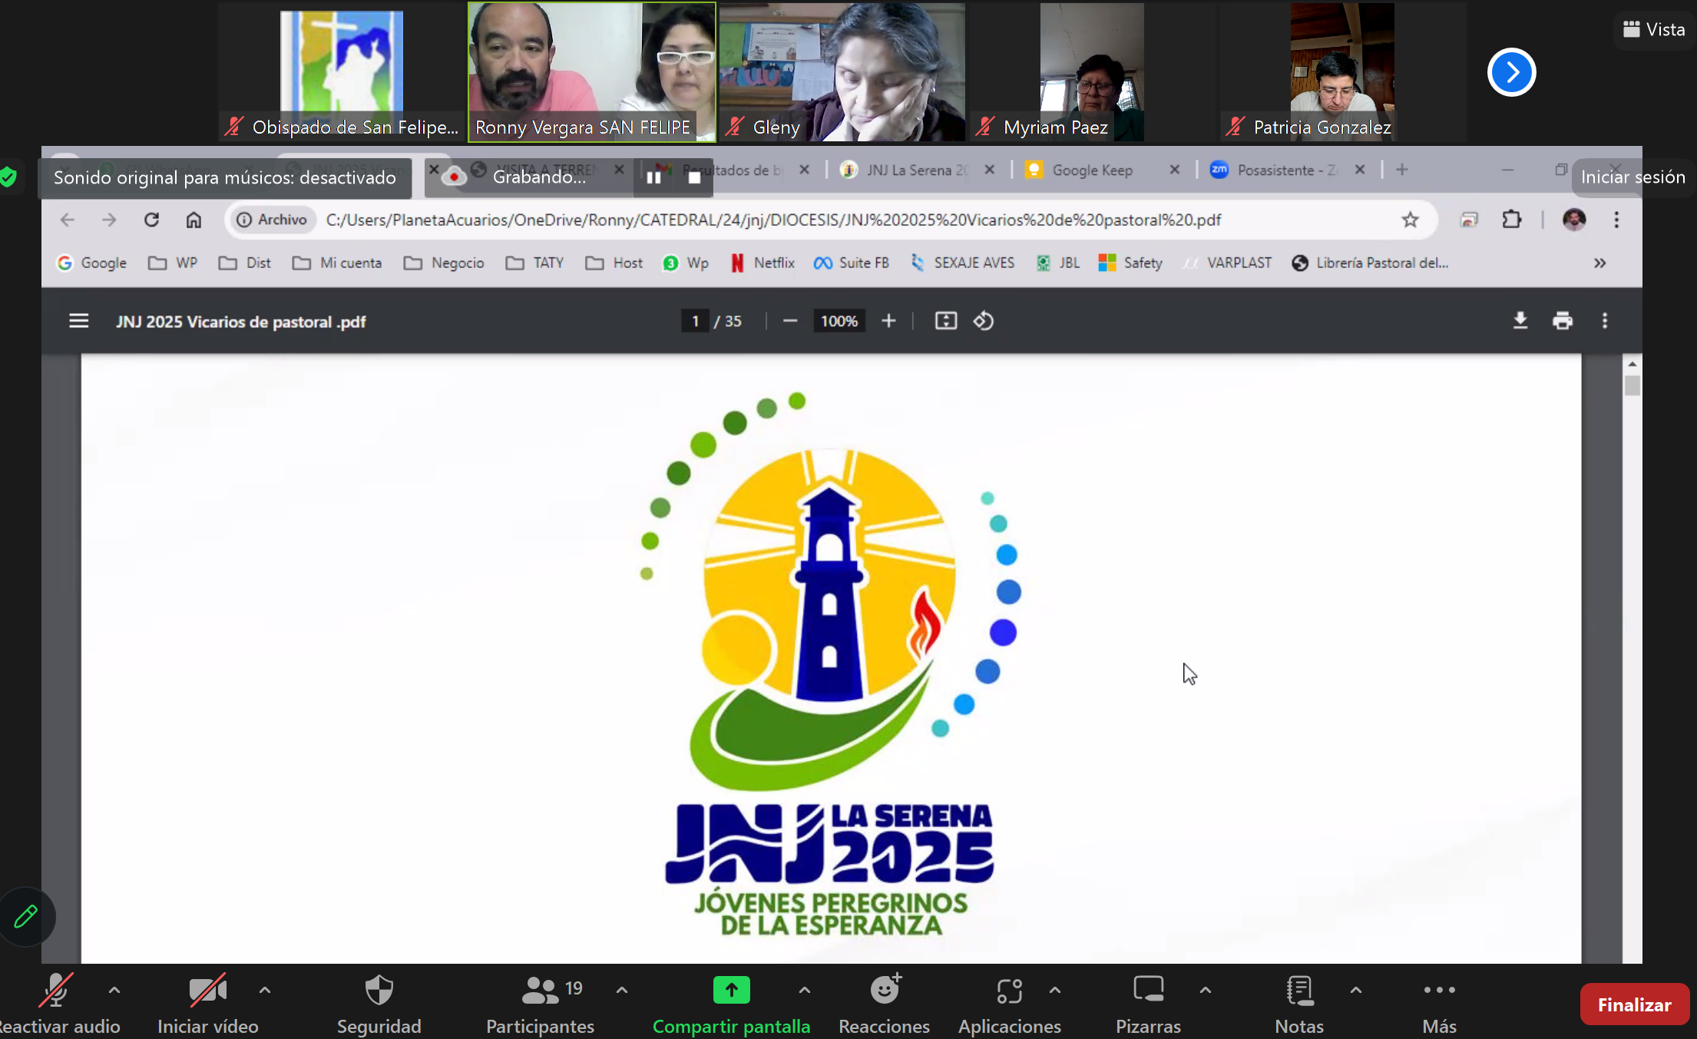Open the Mi cuenta bookmarks folder
Viewport: 1697px width, 1039px height.
click(337, 263)
